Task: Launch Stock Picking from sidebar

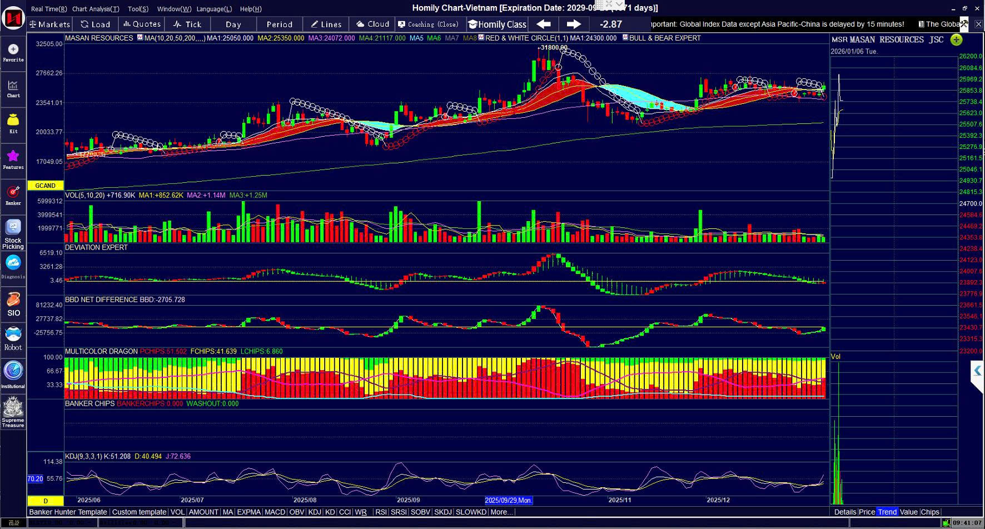Action: pos(13,233)
